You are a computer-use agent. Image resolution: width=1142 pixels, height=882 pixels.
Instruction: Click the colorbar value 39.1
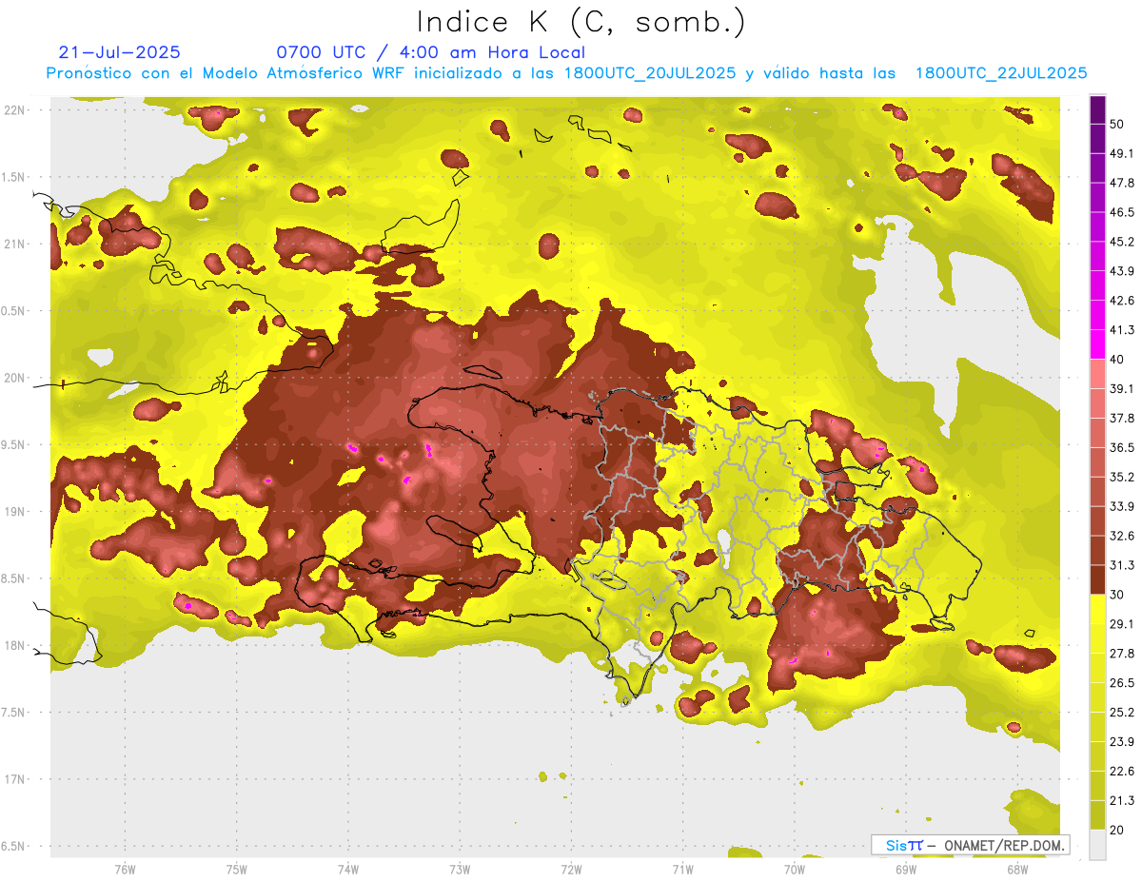1121,388
